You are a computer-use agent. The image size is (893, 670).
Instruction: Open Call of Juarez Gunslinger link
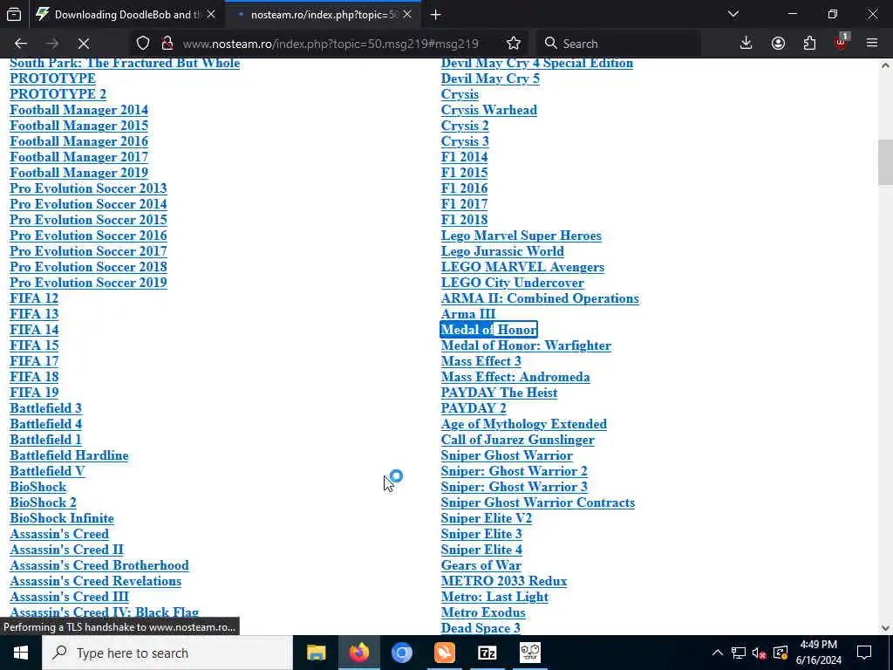518,440
